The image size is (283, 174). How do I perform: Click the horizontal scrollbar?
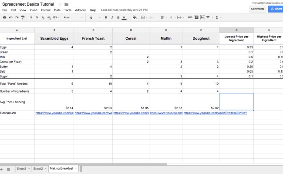(x=84, y=164)
